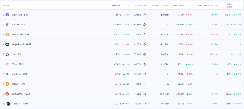Click Solana's -30.2% staked tokens trend

(214, 25)
